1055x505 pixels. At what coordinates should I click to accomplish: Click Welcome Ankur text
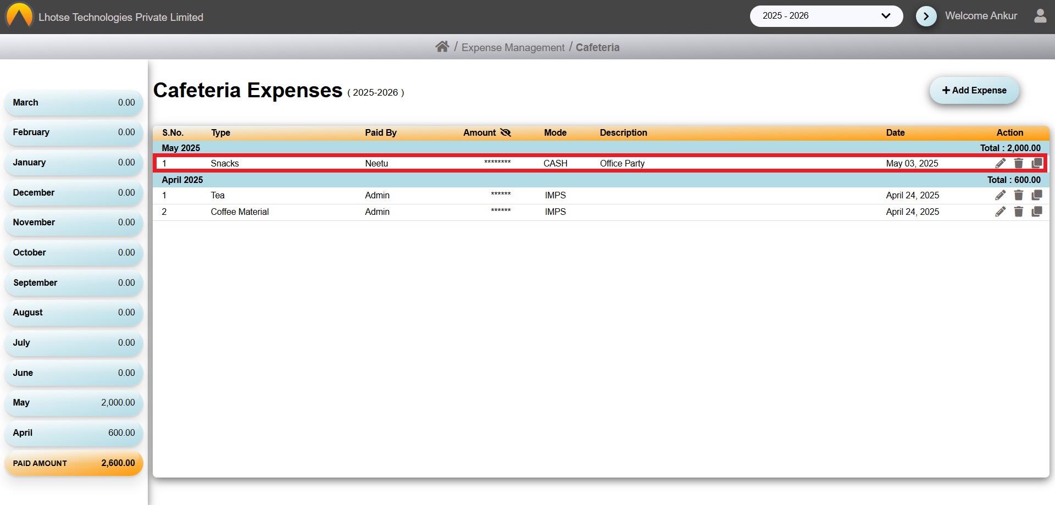[981, 16]
